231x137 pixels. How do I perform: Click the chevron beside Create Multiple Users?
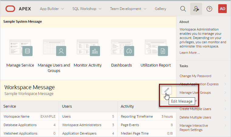[x=225, y=109]
